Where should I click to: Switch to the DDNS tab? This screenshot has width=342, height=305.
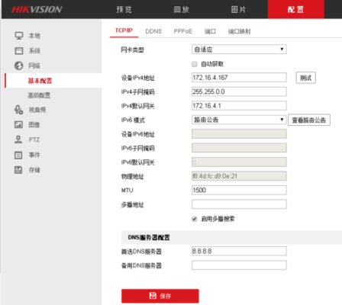coord(153,31)
